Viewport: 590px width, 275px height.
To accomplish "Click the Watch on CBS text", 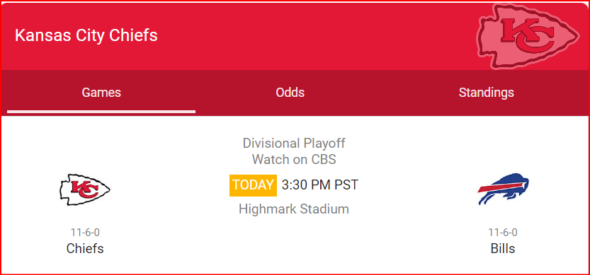I will click(294, 159).
